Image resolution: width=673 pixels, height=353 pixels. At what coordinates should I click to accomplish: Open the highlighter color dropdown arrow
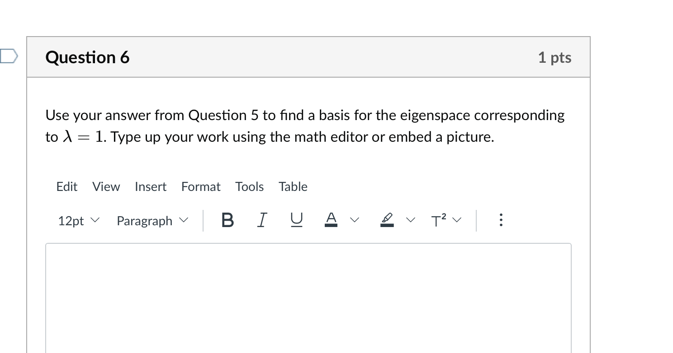pyautogui.click(x=411, y=220)
